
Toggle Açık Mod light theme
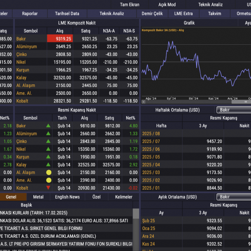[x=167, y=4]
